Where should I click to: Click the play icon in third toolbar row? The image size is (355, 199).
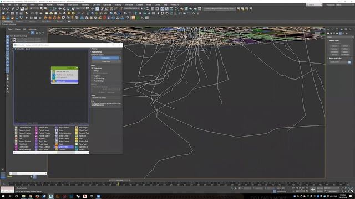pos(27,18)
